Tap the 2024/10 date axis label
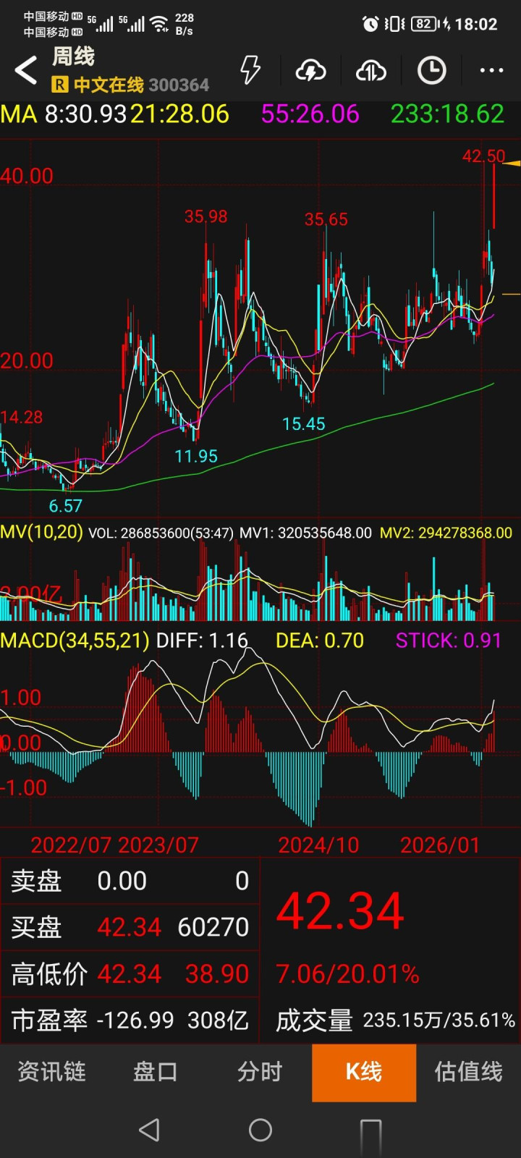This screenshot has width=521, height=1158. coord(318,845)
